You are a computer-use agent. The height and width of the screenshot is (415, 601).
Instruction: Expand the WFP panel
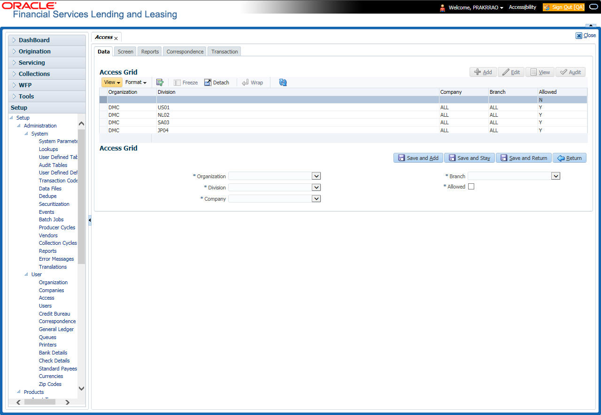point(47,85)
